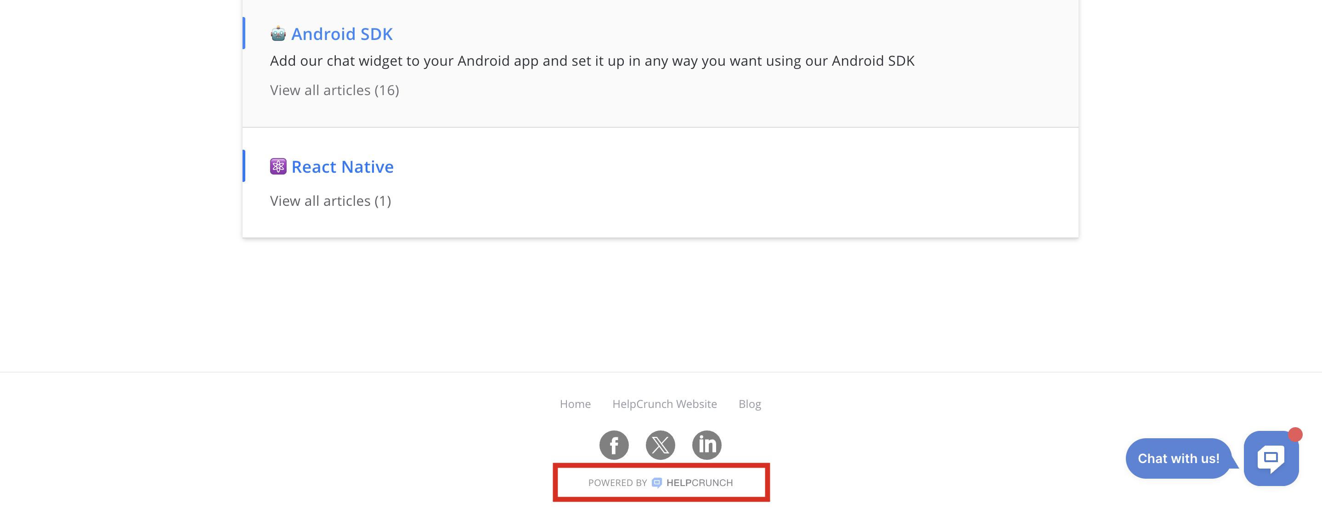The height and width of the screenshot is (509, 1322).
Task: Open the chat widget launcher icon
Action: click(x=1271, y=458)
